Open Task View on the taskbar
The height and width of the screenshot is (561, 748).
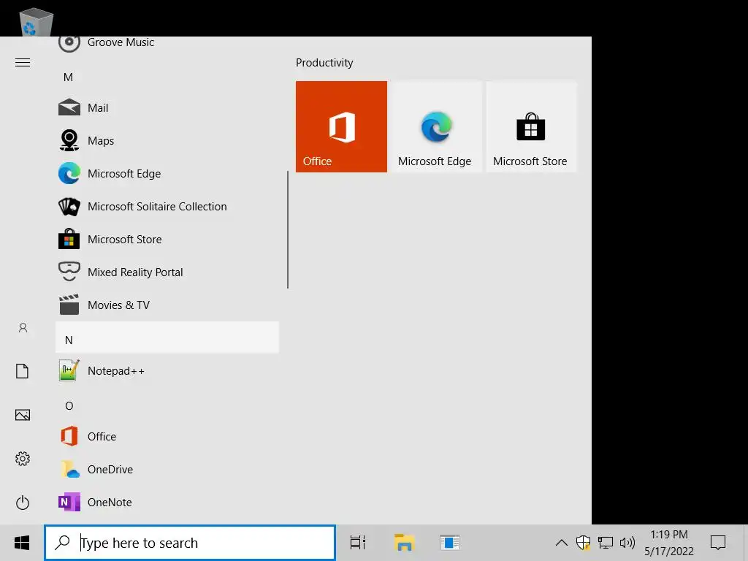coord(358,543)
